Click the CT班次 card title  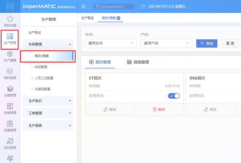coord(95,78)
